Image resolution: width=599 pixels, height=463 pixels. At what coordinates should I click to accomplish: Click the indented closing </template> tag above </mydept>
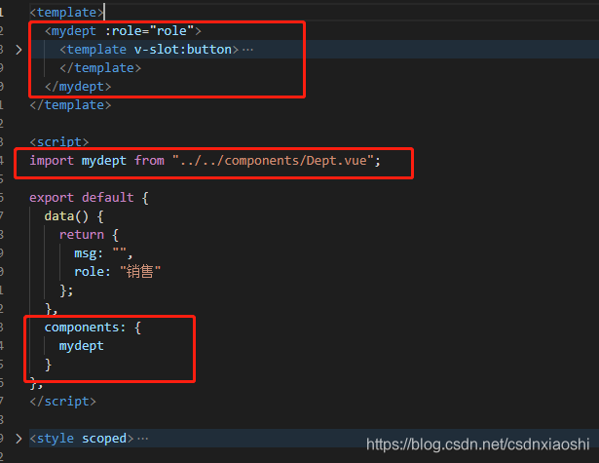coord(100,68)
